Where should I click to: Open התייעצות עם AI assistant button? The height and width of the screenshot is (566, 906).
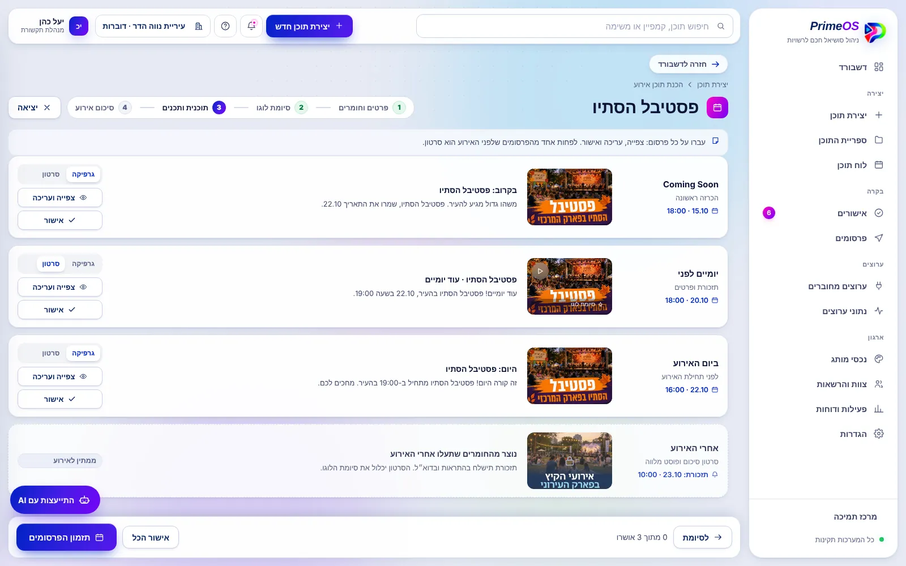55,500
